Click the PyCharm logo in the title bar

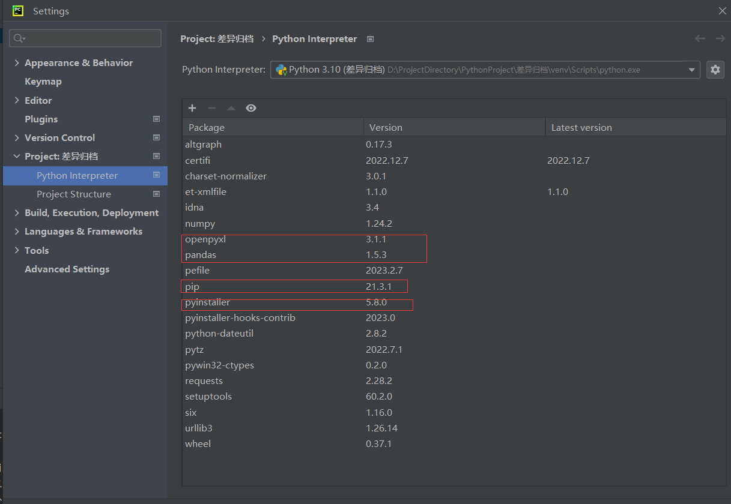coord(18,11)
